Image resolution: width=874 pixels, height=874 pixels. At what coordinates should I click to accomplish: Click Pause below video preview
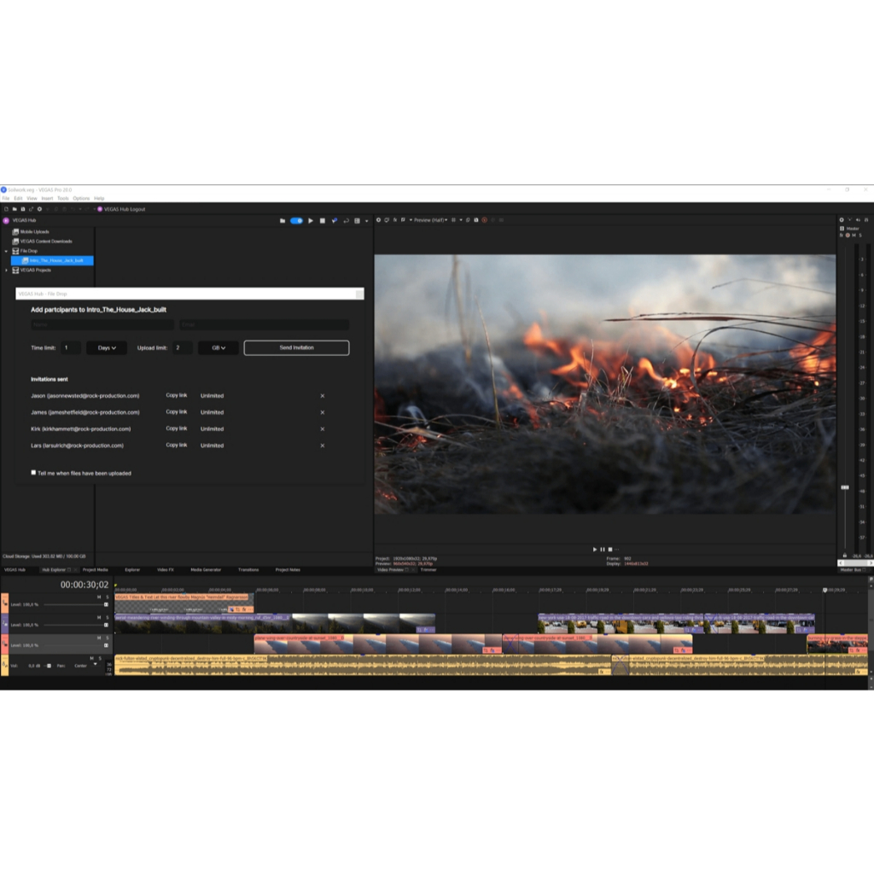click(603, 550)
